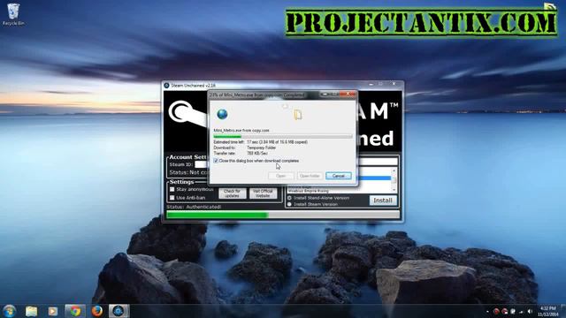Select the Steam Unchained taskbar button
Viewport: 566px width, 318px height.
pos(119,311)
